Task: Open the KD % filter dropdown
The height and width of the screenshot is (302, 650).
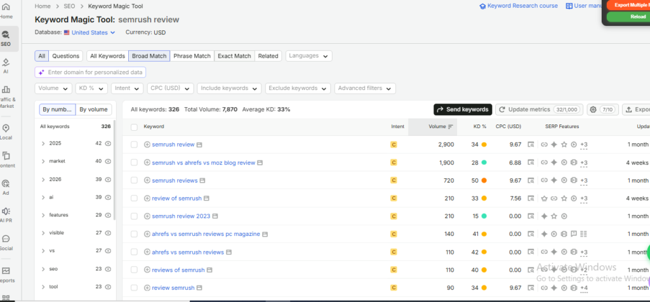Action: [x=91, y=88]
